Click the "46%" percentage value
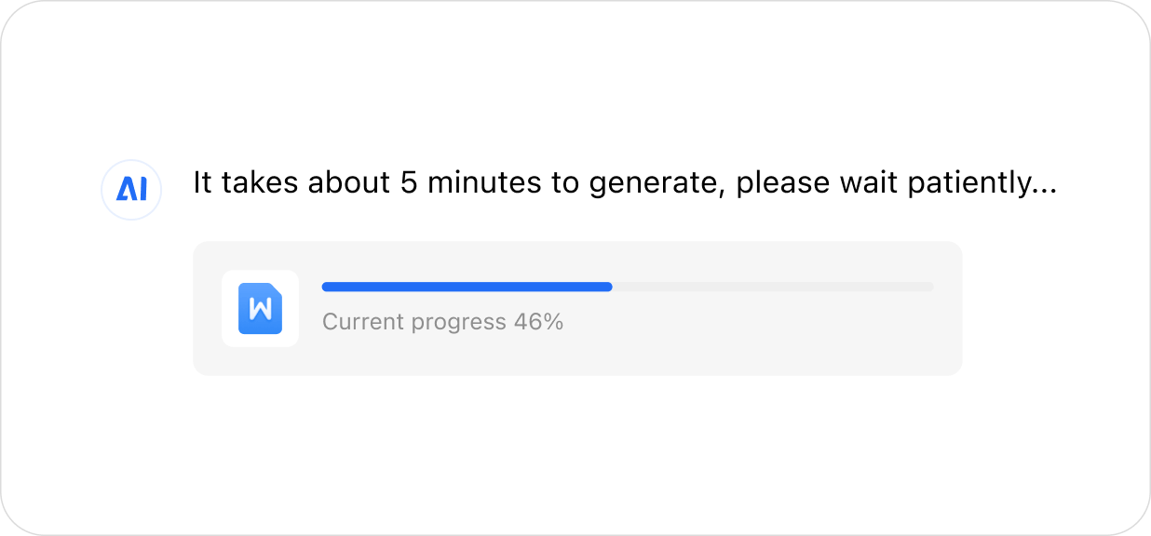Image resolution: width=1151 pixels, height=536 pixels. click(x=538, y=322)
